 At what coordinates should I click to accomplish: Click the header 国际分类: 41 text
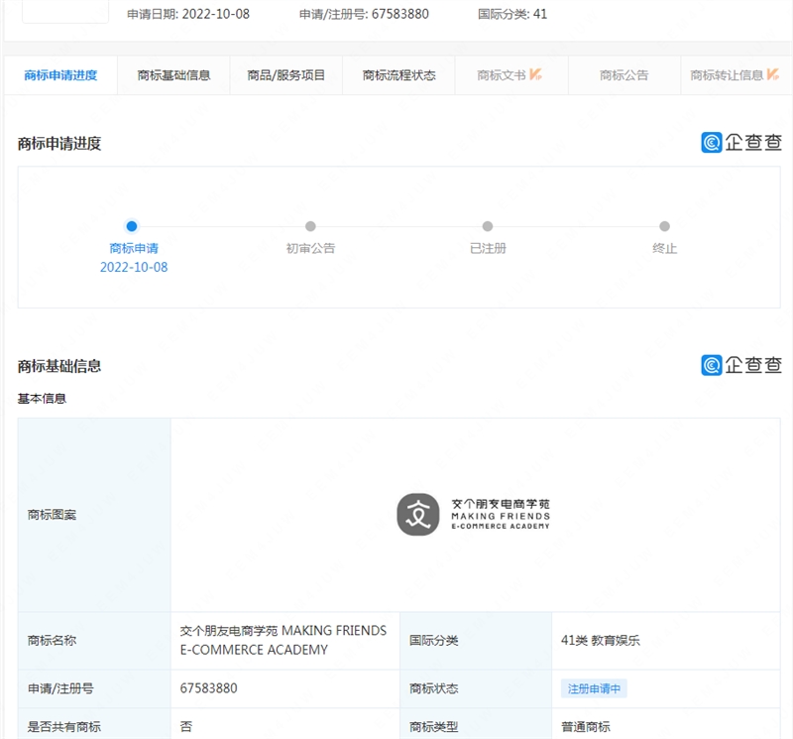coord(512,14)
